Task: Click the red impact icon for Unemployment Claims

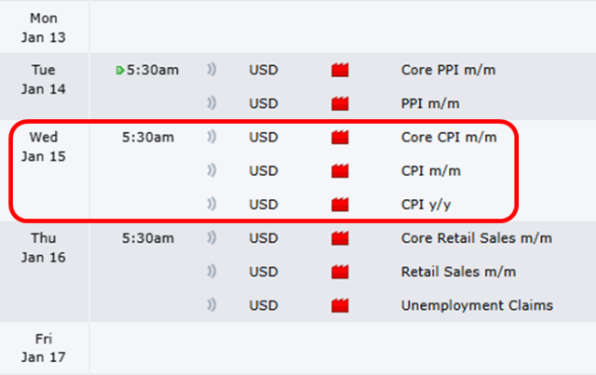Action: pyautogui.click(x=340, y=305)
